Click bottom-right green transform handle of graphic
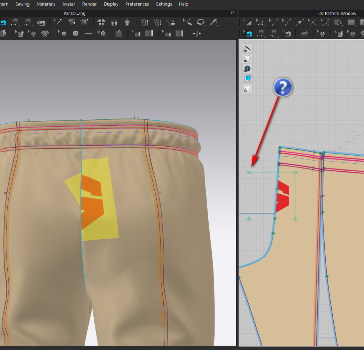The image size is (364, 350). coord(295,219)
